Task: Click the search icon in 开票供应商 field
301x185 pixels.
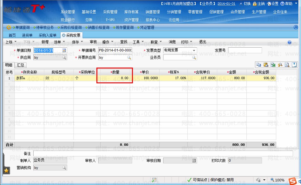Action: tap(129, 57)
